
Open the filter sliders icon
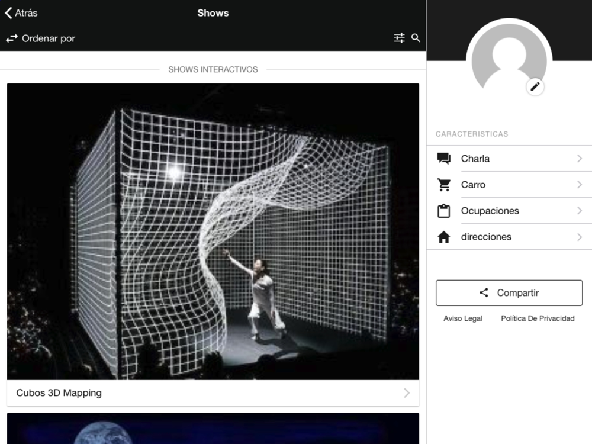tap(400, 38)
